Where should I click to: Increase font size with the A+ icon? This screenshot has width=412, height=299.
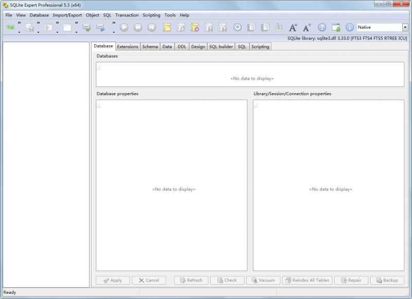click(294, 27)
